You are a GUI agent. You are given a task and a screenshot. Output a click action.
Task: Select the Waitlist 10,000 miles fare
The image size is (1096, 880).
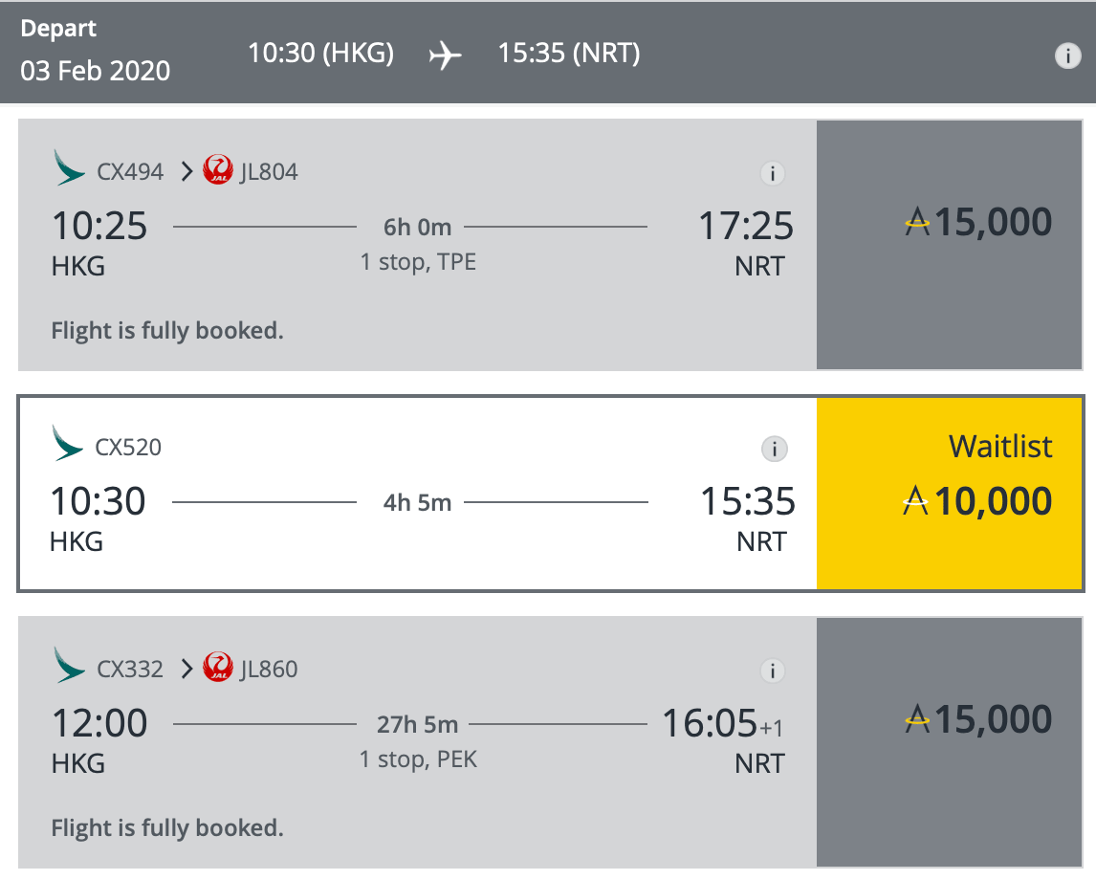[950, 494]
